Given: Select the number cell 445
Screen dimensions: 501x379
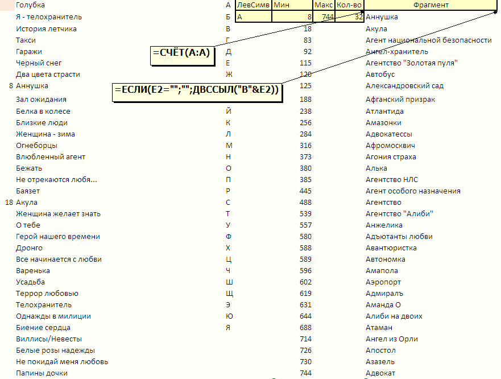Looking at the screenshot, I should [x=305, y=191].
